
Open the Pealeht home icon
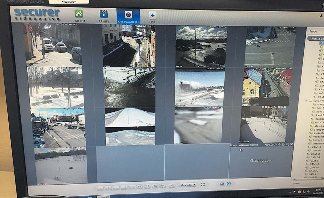click(x=79, y=16)
